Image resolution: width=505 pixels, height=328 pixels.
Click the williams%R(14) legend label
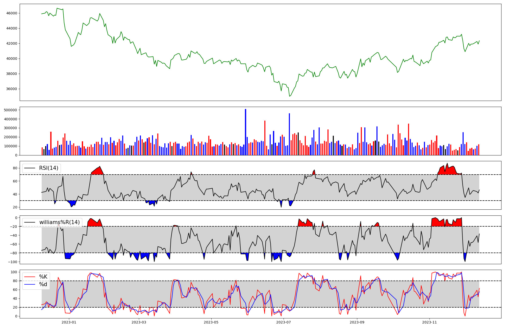pyautogui.click(x=59, y=222)
